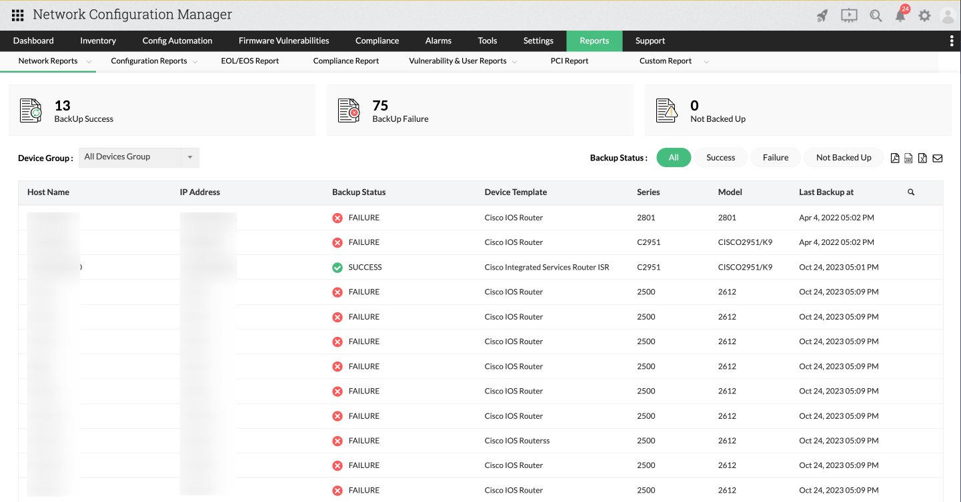Sort by Last Backup at column
The height and width of the screenshot is (502, 961).
pyautogui.click(x=826, y=192)
